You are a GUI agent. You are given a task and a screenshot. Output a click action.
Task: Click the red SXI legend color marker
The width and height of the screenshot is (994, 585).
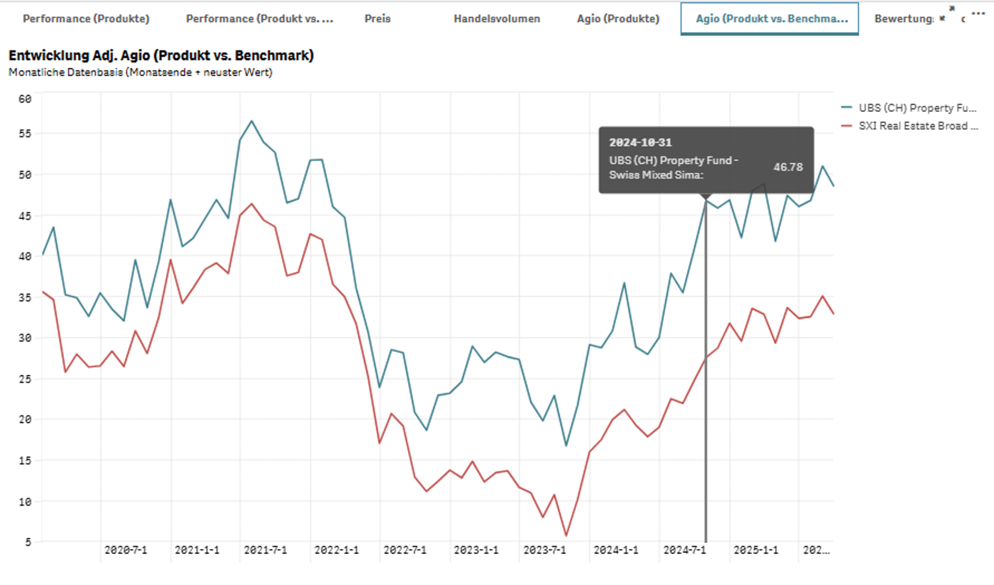click(x=846, y=126)
